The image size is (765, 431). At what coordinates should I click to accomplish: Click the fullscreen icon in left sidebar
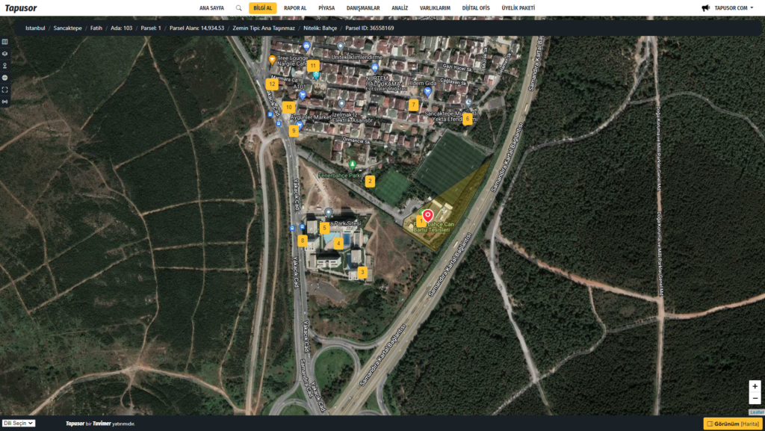(5, 90)
